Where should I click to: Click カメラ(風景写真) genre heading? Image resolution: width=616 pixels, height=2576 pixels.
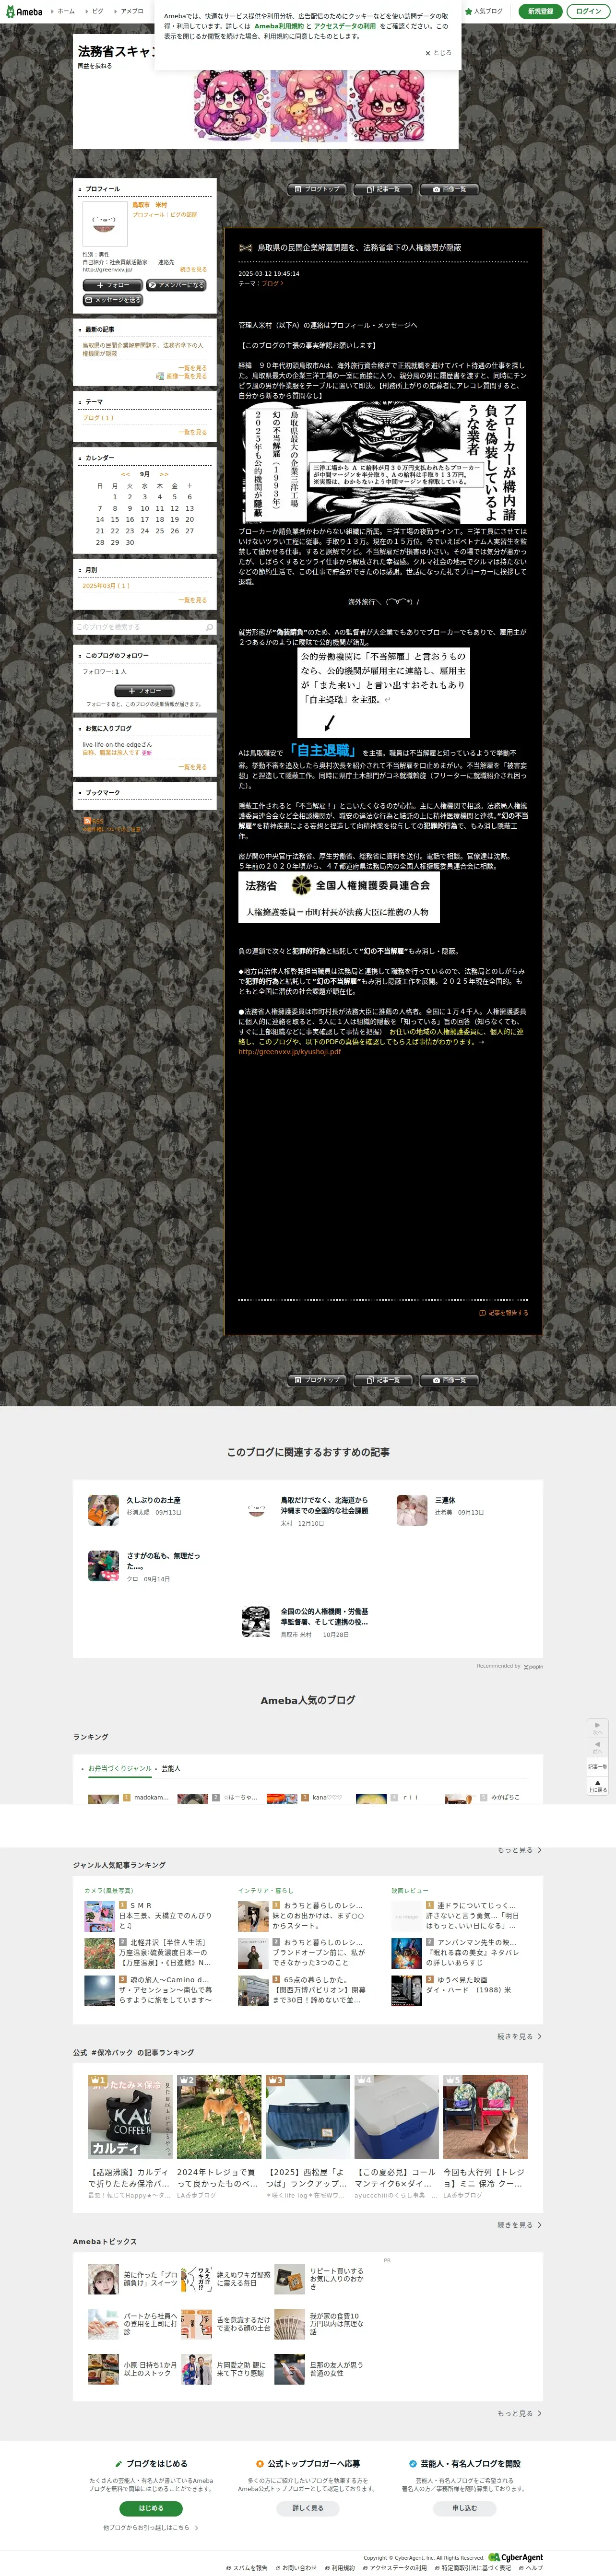(108, 1890)
